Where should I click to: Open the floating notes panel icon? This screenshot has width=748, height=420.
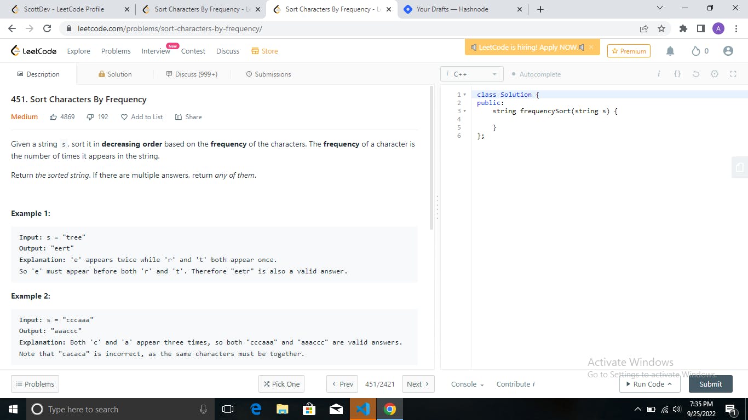pos(740,167)
